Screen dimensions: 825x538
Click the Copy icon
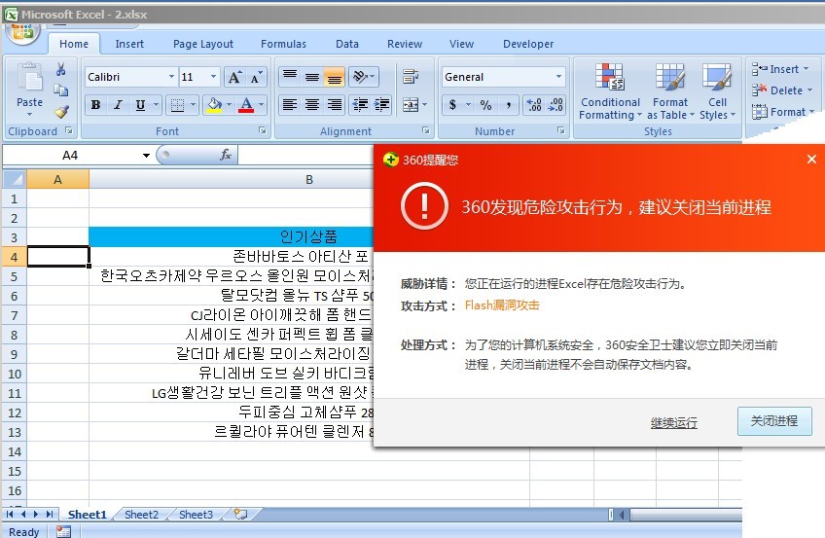pos(61,90)
